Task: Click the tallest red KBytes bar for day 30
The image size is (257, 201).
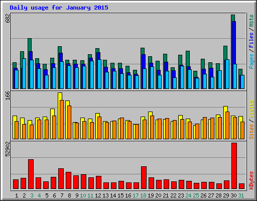Action: 234,166
